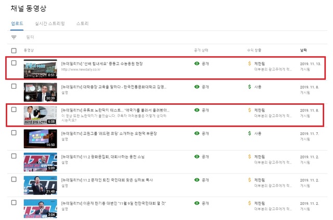Click 공개 label for 교원그룹 '레드펜 코딩' video
This screenshot has width=333, height=220.
[x=205, y=133]
